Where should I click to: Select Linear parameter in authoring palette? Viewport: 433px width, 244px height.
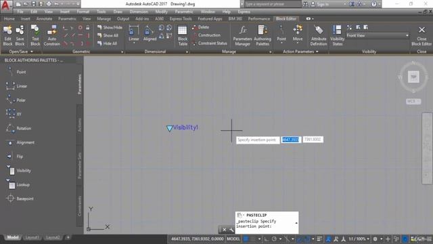16,86
